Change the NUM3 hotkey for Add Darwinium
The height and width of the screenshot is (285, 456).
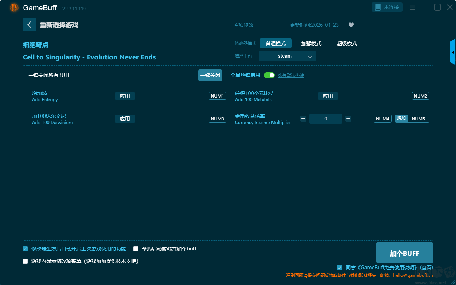click(x=217, y=119)
